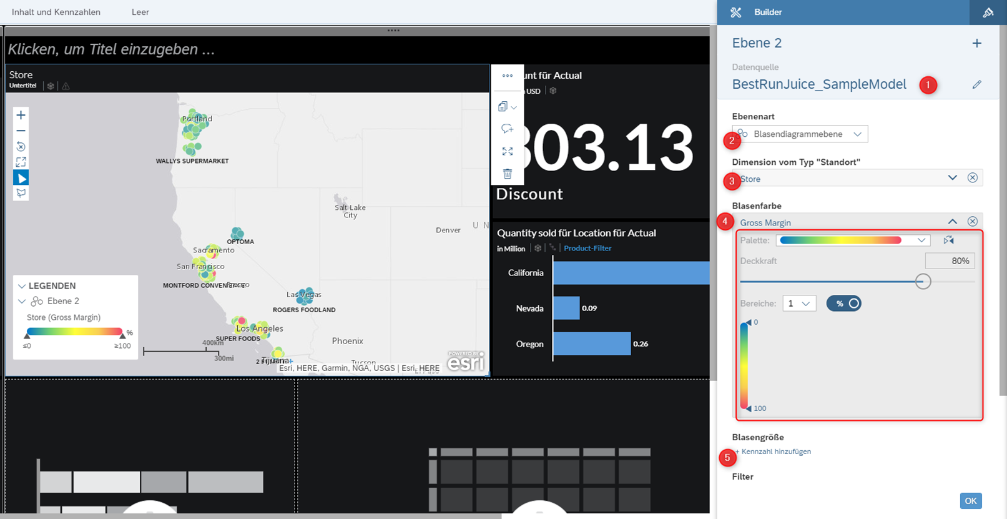Click the 'OPTOMA' map label
1007x519 pixels.
point(240,242)
